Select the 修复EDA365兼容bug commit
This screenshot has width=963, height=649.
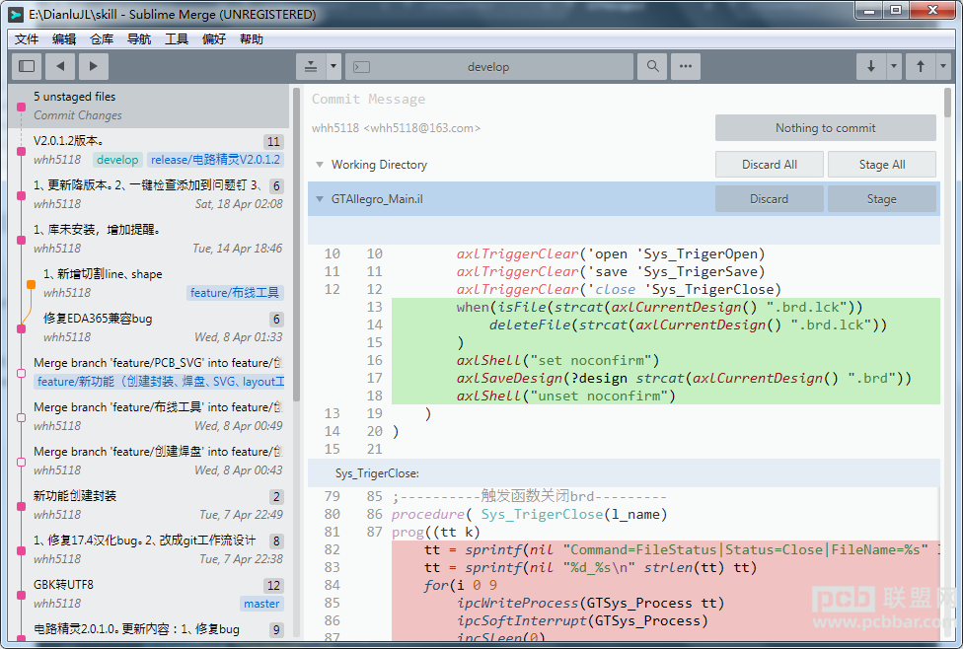coord(149,327)
